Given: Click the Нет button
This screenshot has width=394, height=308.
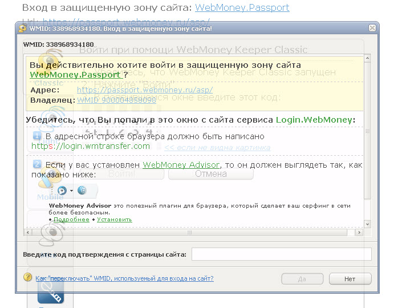Looking at the screenshot, I should (350, 279).
